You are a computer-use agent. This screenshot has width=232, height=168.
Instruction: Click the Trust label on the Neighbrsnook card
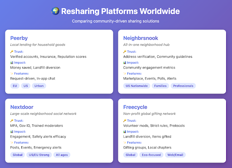coord(131,52)
